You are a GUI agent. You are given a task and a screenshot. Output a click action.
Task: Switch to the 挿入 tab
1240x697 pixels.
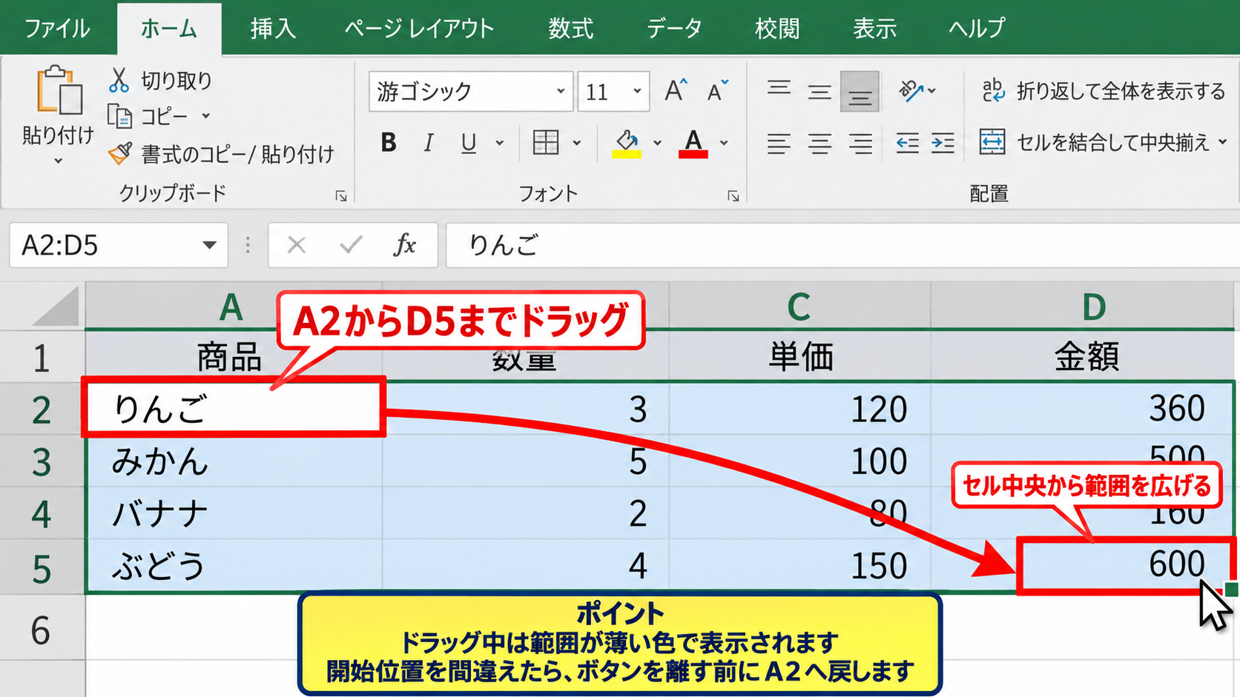273,29
